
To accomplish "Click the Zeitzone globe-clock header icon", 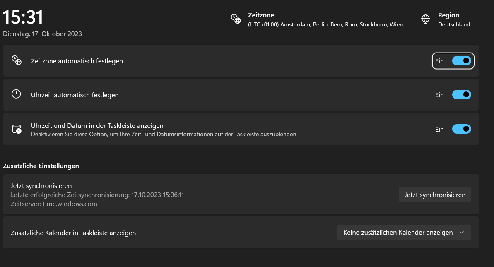I will click(x=236, y=19).
